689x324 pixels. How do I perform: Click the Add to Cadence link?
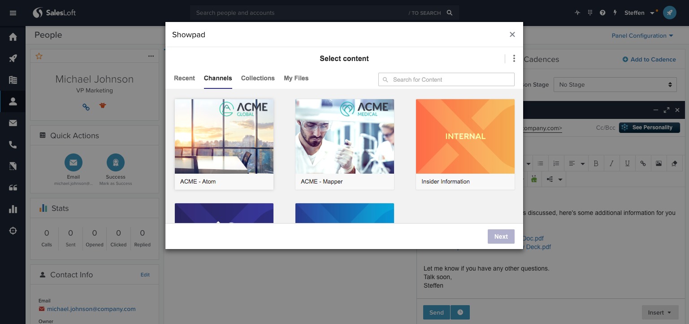(x=649, y=59)
